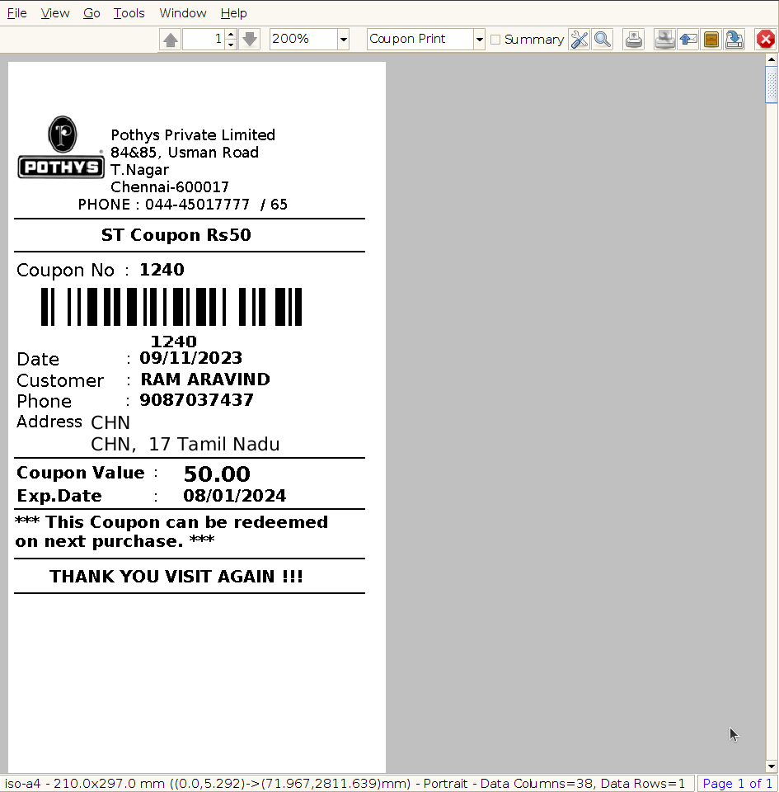
Task: Click the vertical scrollbar down arrow
Action: [x=772, y=766]
